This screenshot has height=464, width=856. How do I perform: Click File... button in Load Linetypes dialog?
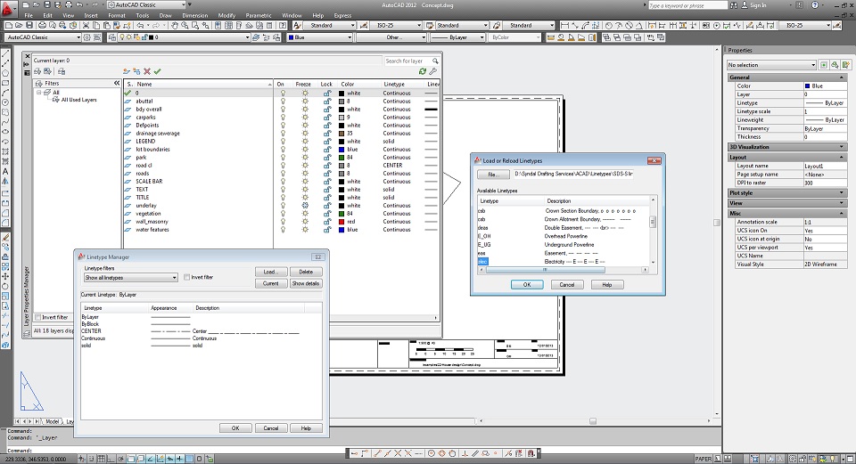493,175
